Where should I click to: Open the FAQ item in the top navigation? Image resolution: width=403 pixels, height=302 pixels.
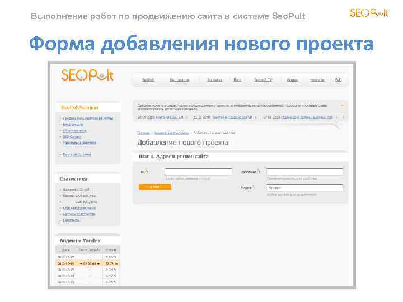tap(338, 80)
